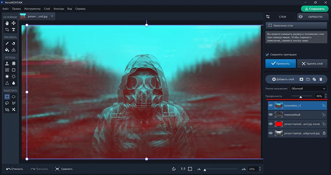Lock the maxresdefault layer

coord(324,115)
